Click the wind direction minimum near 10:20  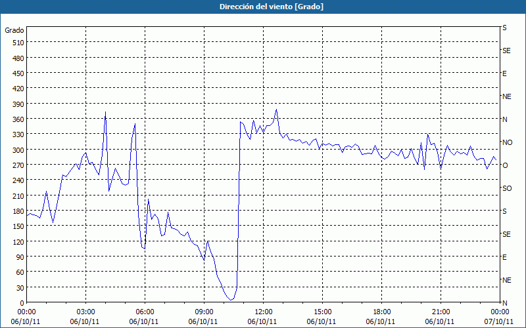[x=231, y=300]
